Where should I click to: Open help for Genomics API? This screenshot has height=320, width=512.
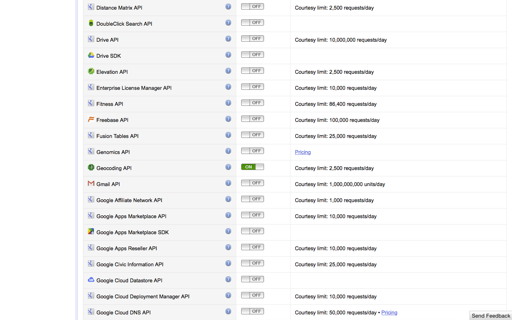pyautogui.click(x=228, y=151)
